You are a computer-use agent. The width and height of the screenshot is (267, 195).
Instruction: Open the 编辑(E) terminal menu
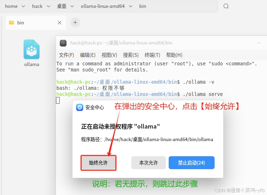pyautogui.click(x=88, y=55)
